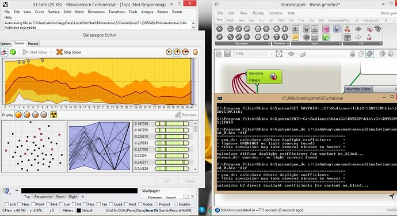Click the zoom extents icon beside zoom box
Viewport: 397px width, 216px height.
(x=279, y=54)
